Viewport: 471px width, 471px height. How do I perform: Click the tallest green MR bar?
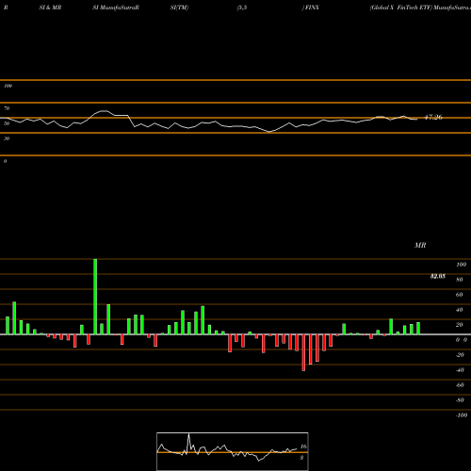point(95,297)
